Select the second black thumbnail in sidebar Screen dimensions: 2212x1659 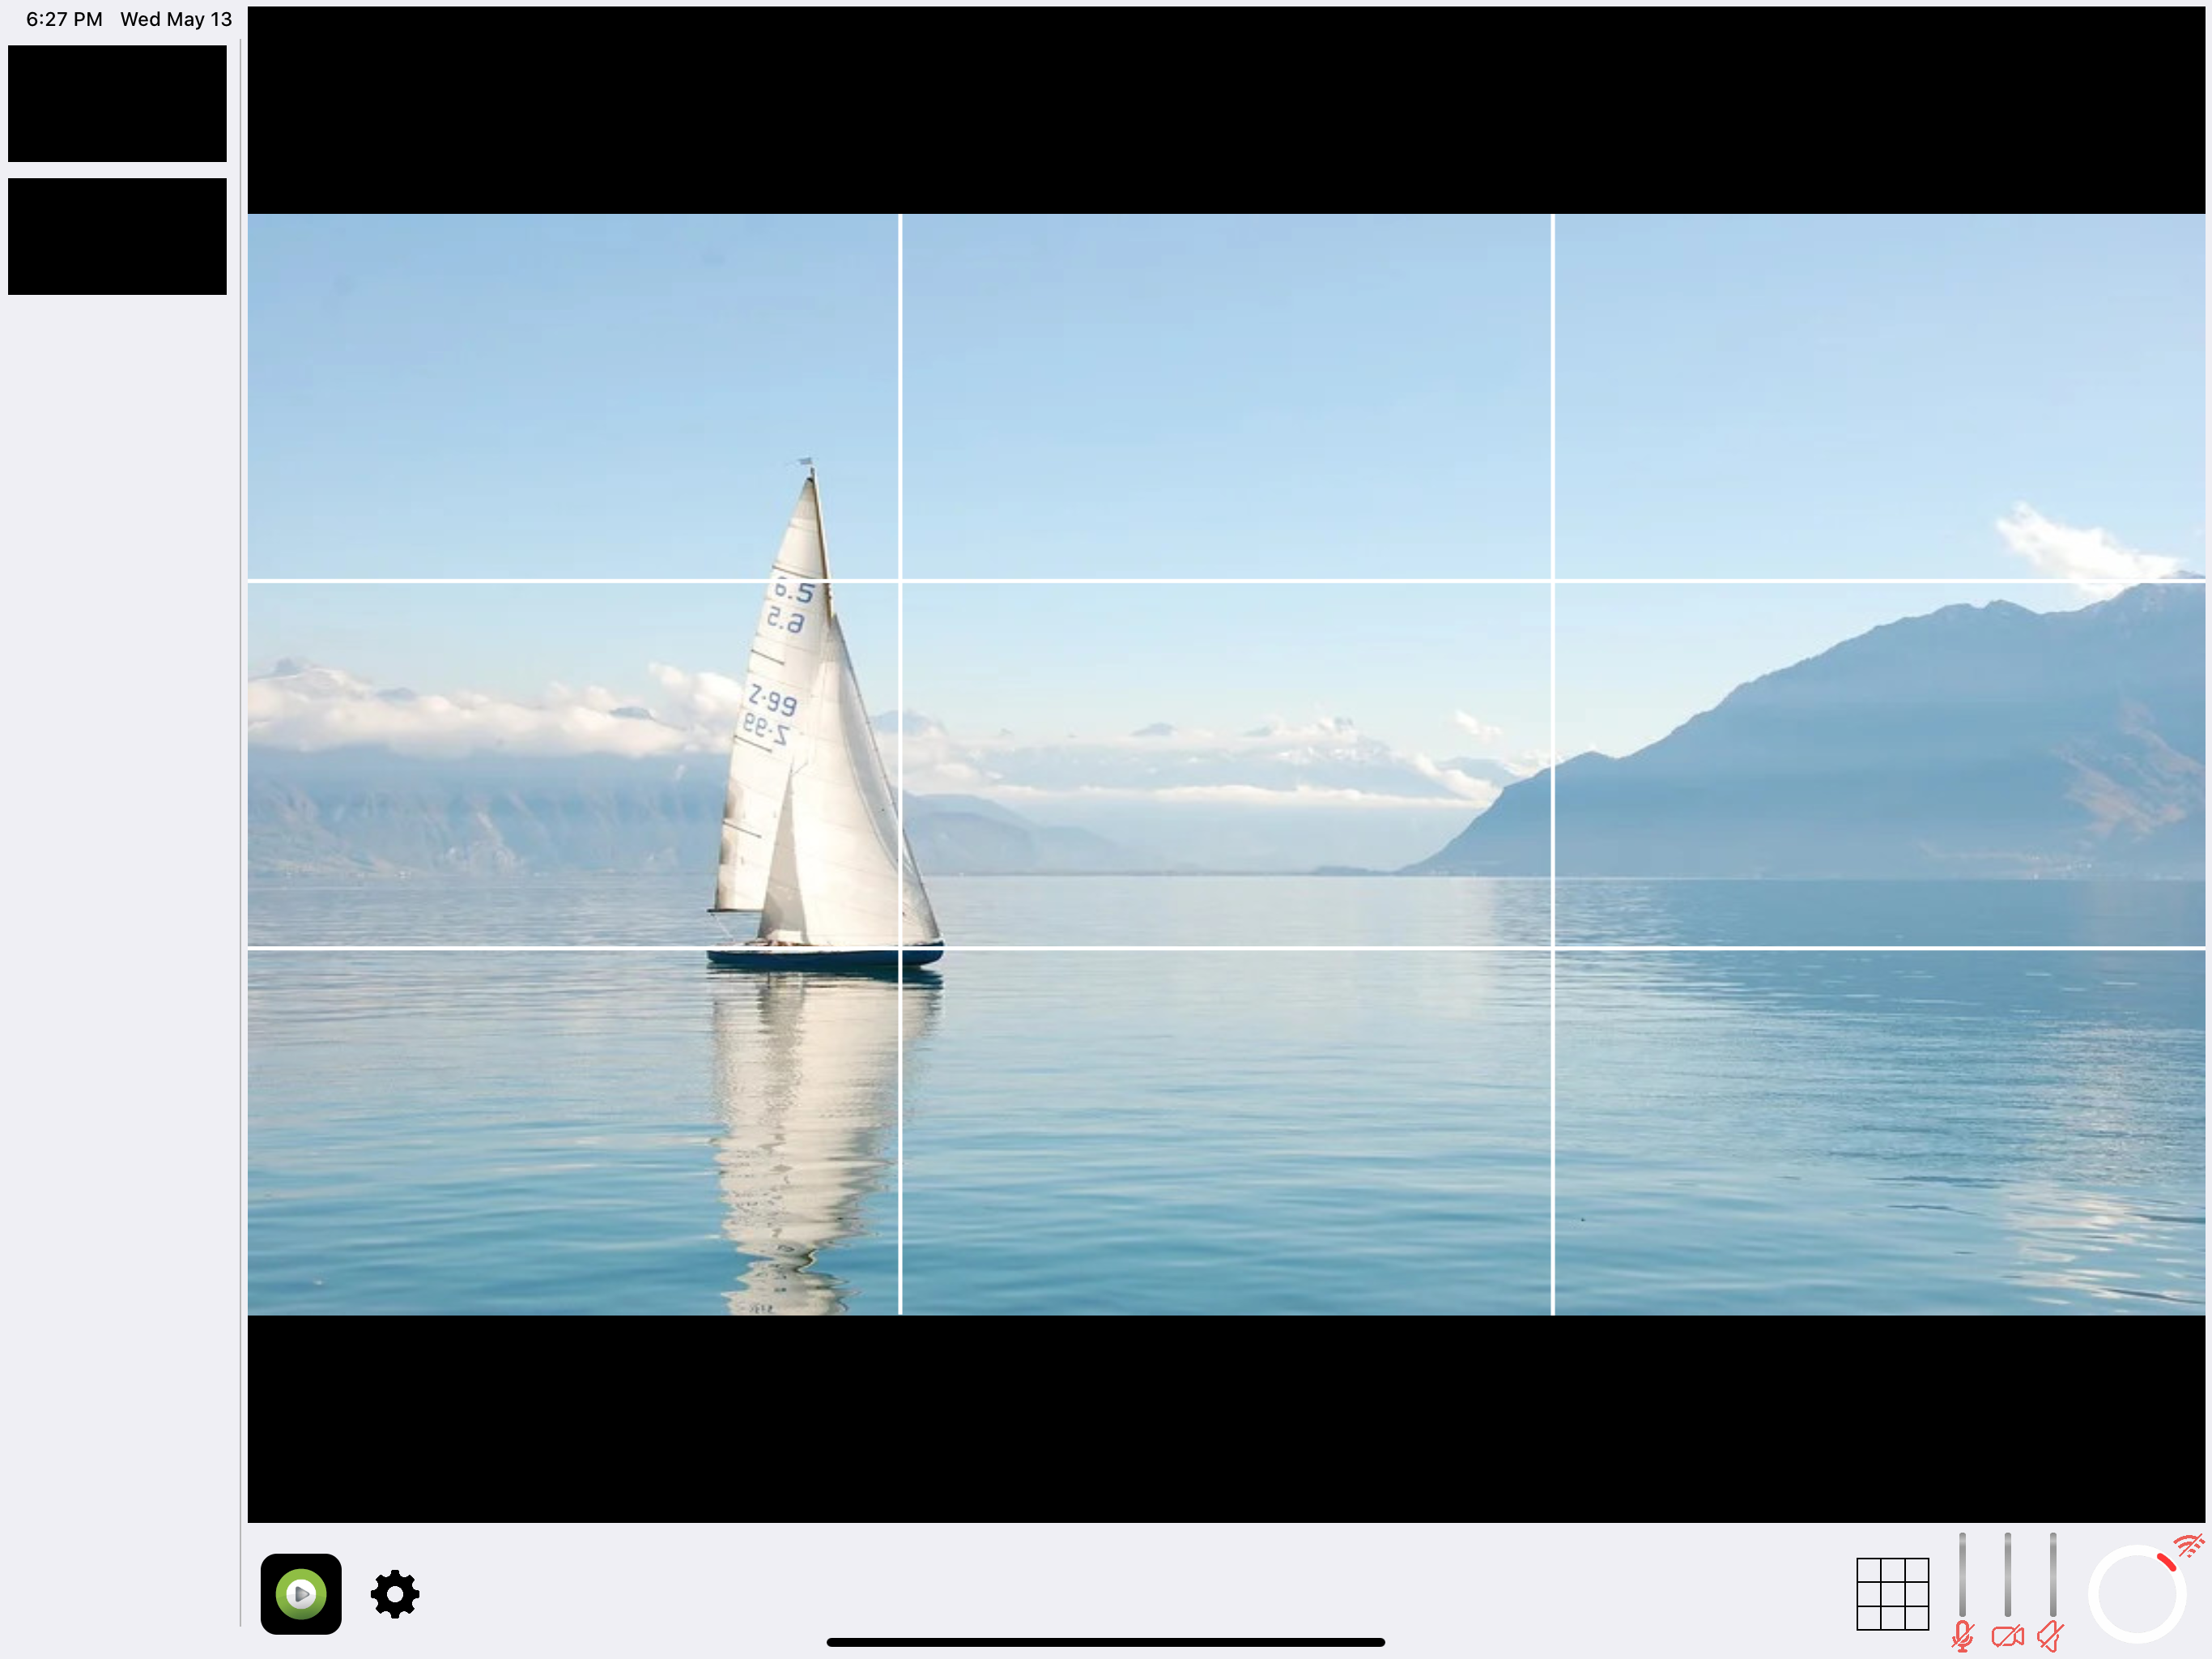(x=117, y=237)
